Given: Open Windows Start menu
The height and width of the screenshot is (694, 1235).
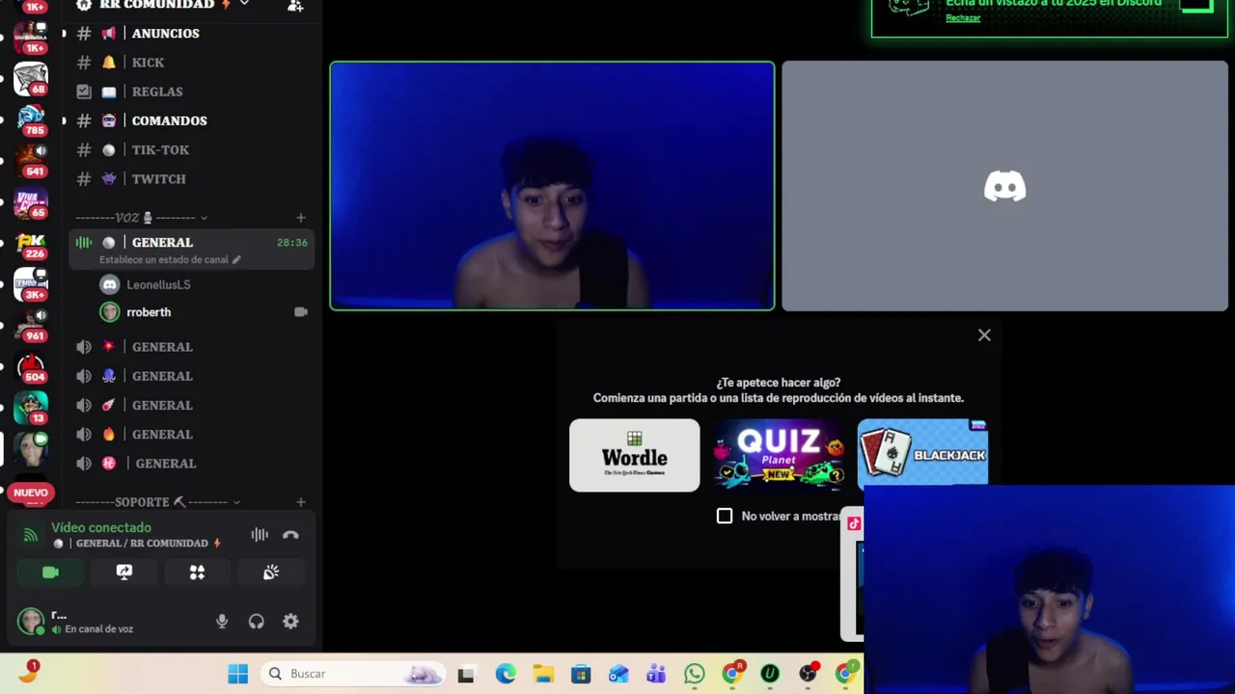Looking at the screenshot, I should click(237, 674).
